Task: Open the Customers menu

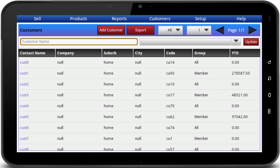Action: pyautogui.click(x=160, y=19)
